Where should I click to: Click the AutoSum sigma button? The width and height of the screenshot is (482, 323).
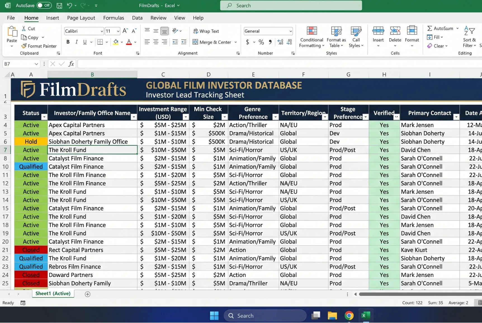point(440,28)
